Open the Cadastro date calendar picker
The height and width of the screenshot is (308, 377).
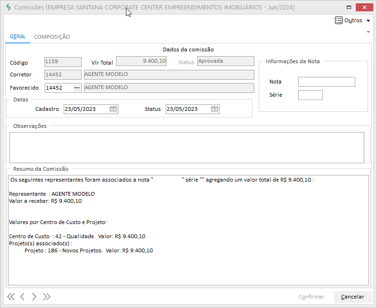pyautogui.click(x=113, y=109)
